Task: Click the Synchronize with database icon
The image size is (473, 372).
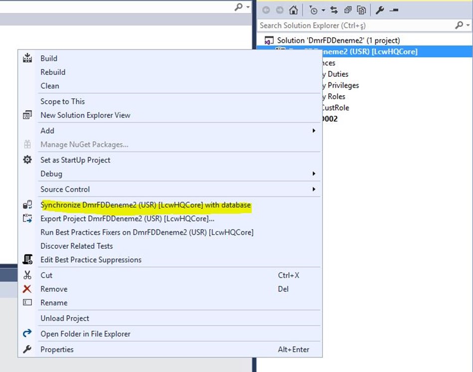Action: click(x=27, y=204)
